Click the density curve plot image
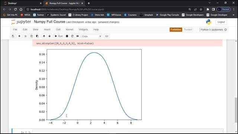This screenshot has height=134, width=238. 89,87
